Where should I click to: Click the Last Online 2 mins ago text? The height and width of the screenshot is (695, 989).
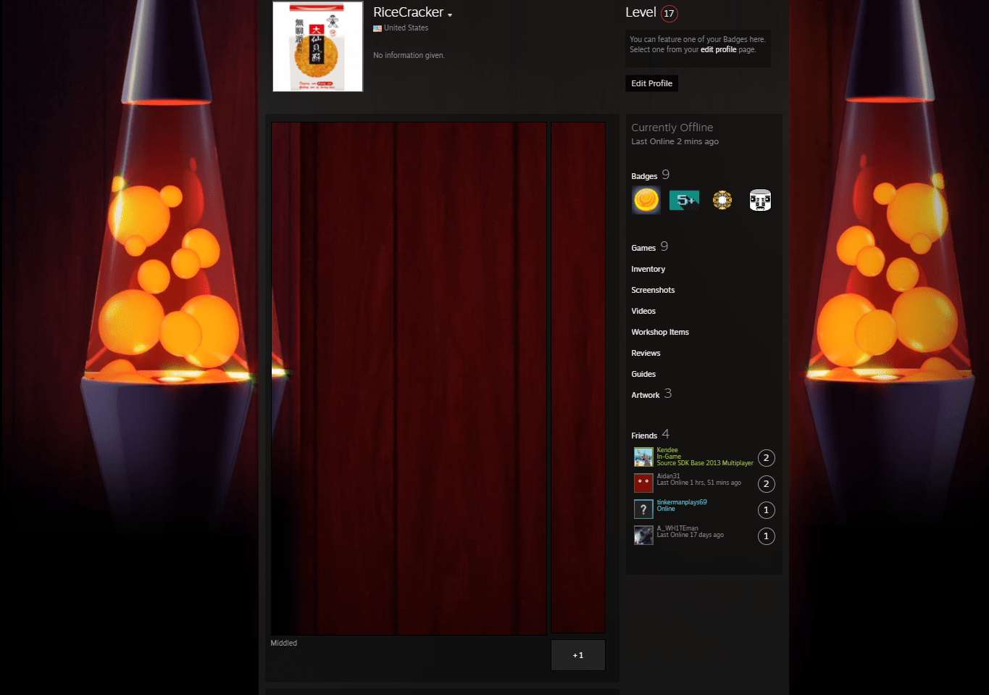(675, 142)
